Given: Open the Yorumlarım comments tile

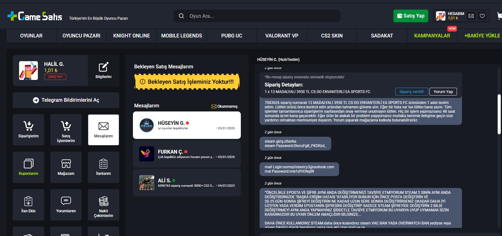Looking at the screenshot, I should 66,205.
